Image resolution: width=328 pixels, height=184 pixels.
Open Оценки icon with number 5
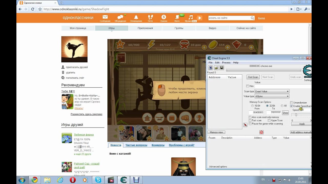(164, 17)
